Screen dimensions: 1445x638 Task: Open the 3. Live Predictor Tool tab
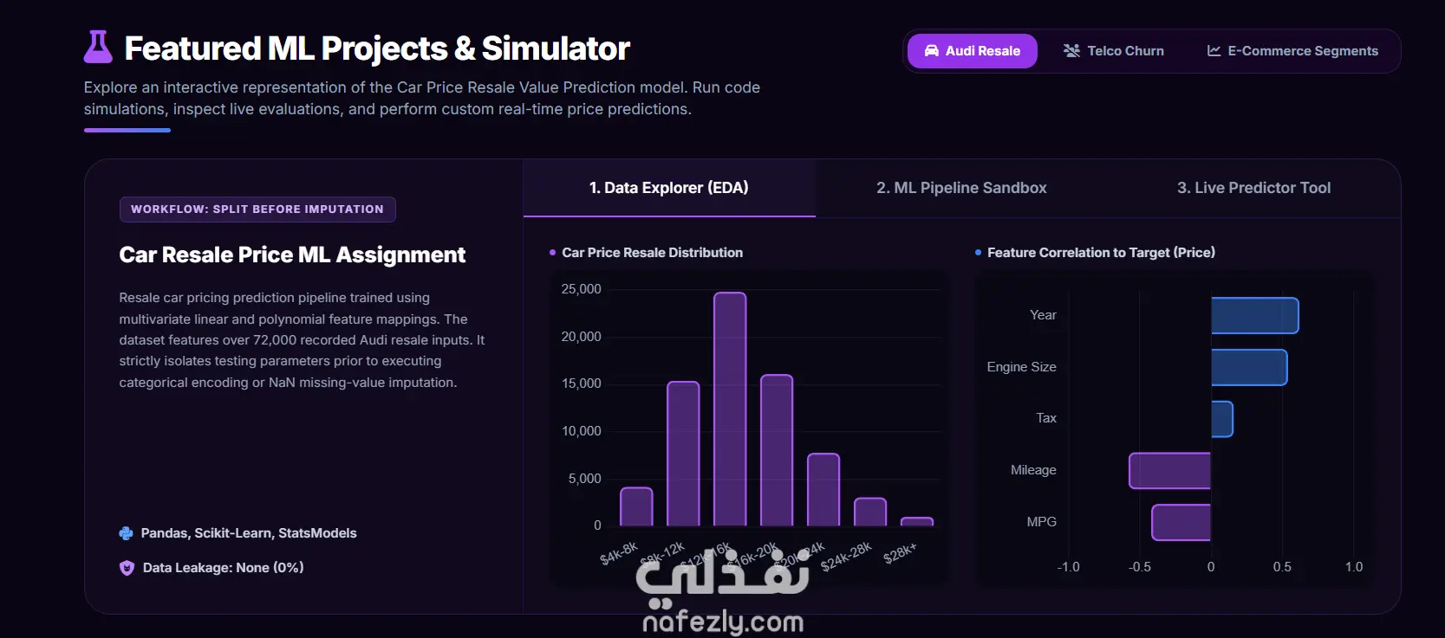coord(1253,188)
